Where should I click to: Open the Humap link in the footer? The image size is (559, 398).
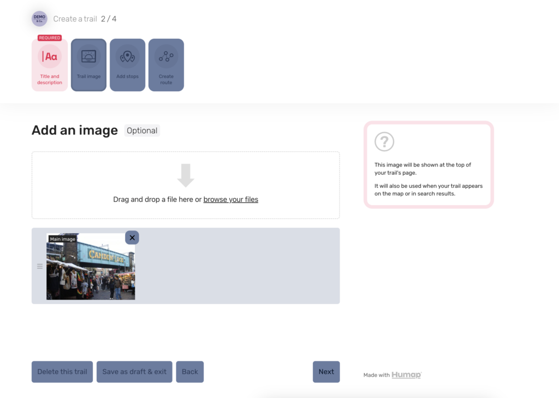[406, 375]
